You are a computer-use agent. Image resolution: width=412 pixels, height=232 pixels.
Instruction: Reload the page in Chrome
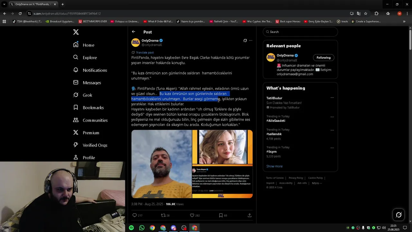pos(20,14)
